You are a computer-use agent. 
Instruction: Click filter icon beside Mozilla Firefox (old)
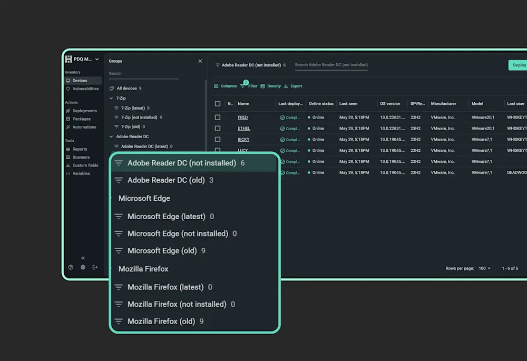[x=119, y=321]
